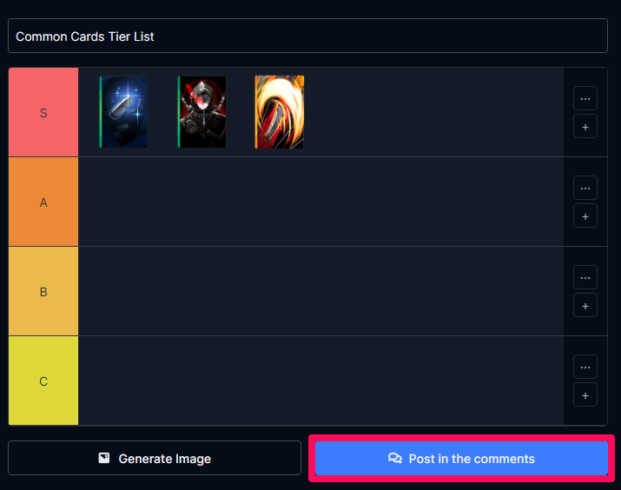Click Post in the comments button
Viewport: 621px width, 490px height.
coord(461,459)
